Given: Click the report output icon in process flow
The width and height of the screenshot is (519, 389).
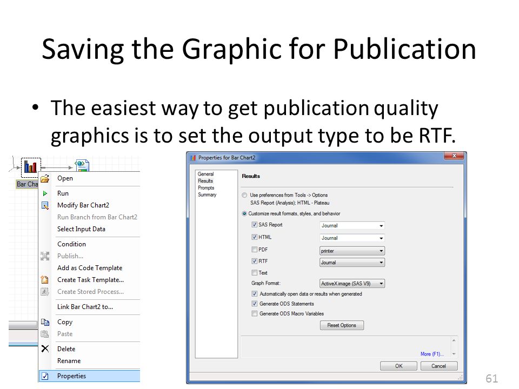Looking at the screenshot, I should (x=82, y=165).
